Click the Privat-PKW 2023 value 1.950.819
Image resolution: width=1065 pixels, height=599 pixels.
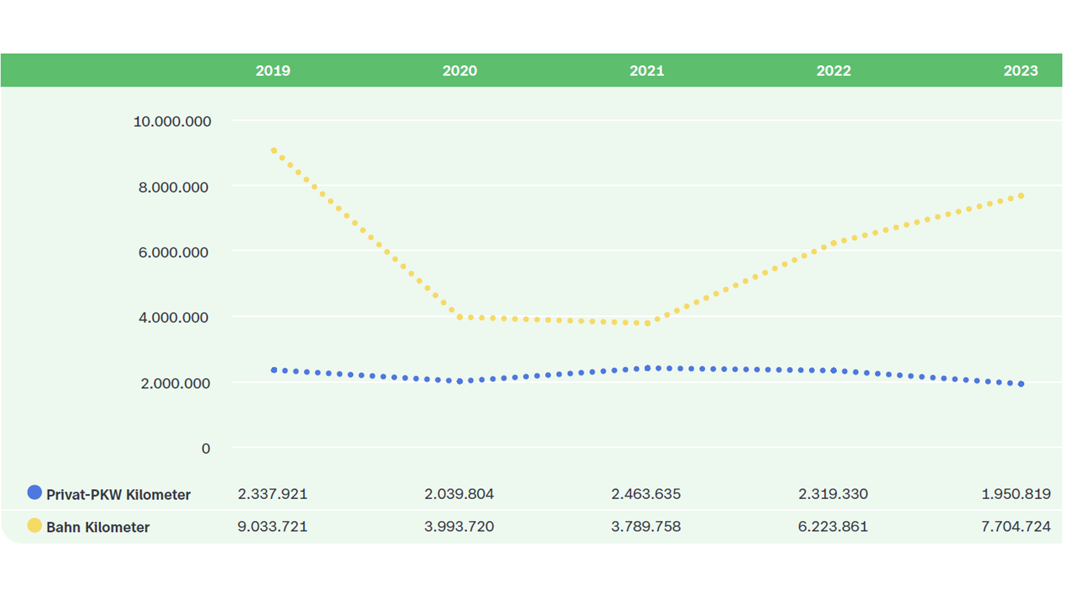[1016, 494]
